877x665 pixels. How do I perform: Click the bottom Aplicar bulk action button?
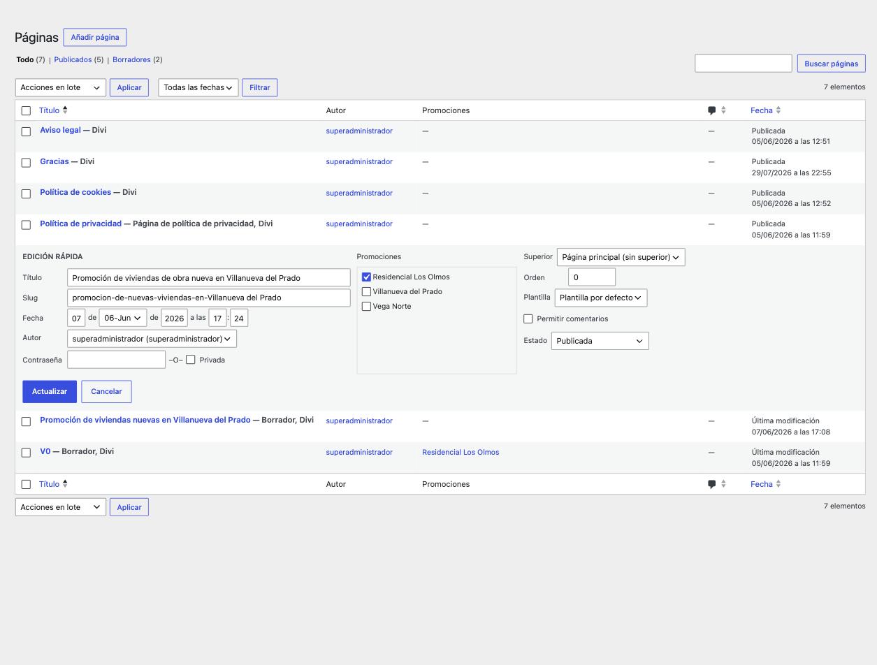click(129, 507)
